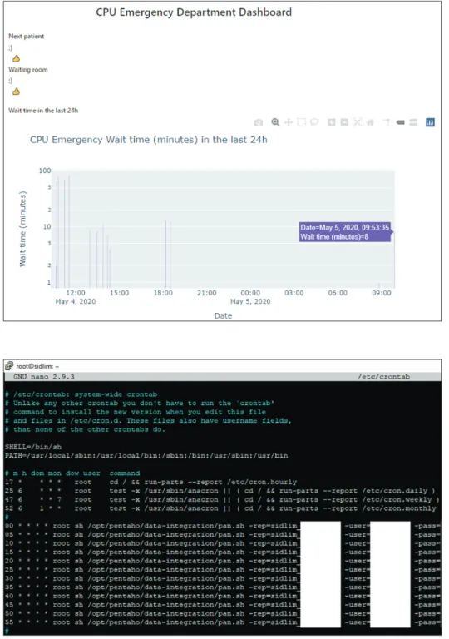Click the '06:00' x-axis tick label
449x639 pixels.
tap(338, 293)
